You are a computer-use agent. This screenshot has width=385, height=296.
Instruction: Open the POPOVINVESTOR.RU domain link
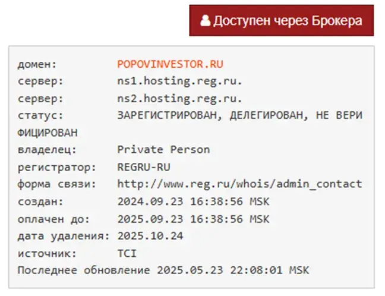[x=170, y=64]
